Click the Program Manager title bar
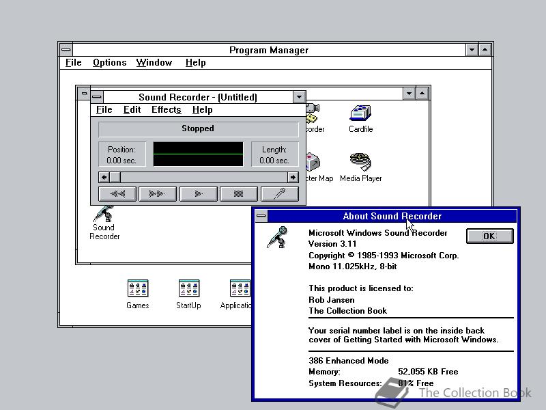Screen dimensions: 546x410 click(x=269, y=50)
